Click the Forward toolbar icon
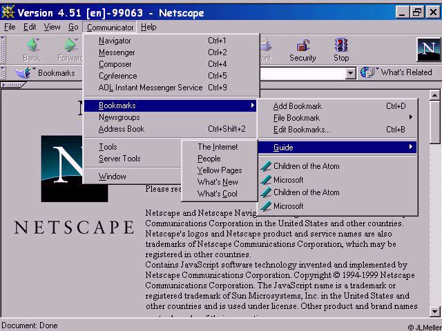 click(70, 45)
